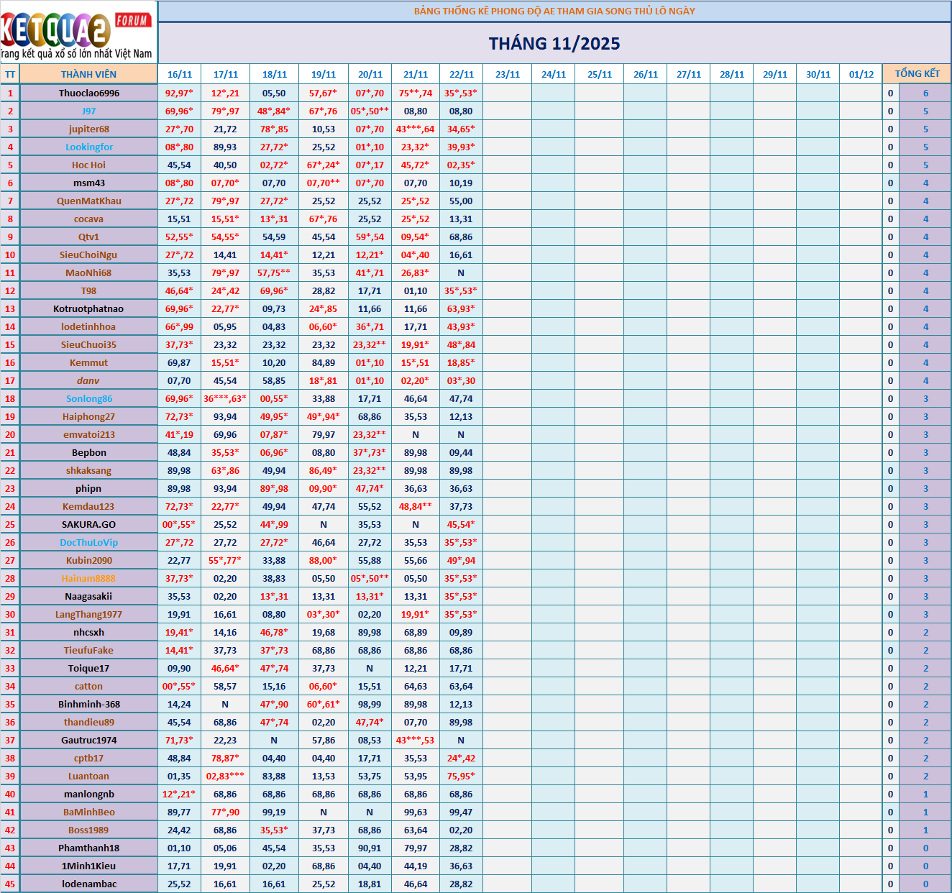Click the THÁNG 11/2025 title
The height and width of the screenshot is (893, 952).
coord(554,44)
